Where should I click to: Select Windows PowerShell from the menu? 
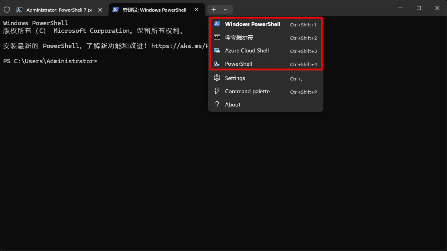252,24
